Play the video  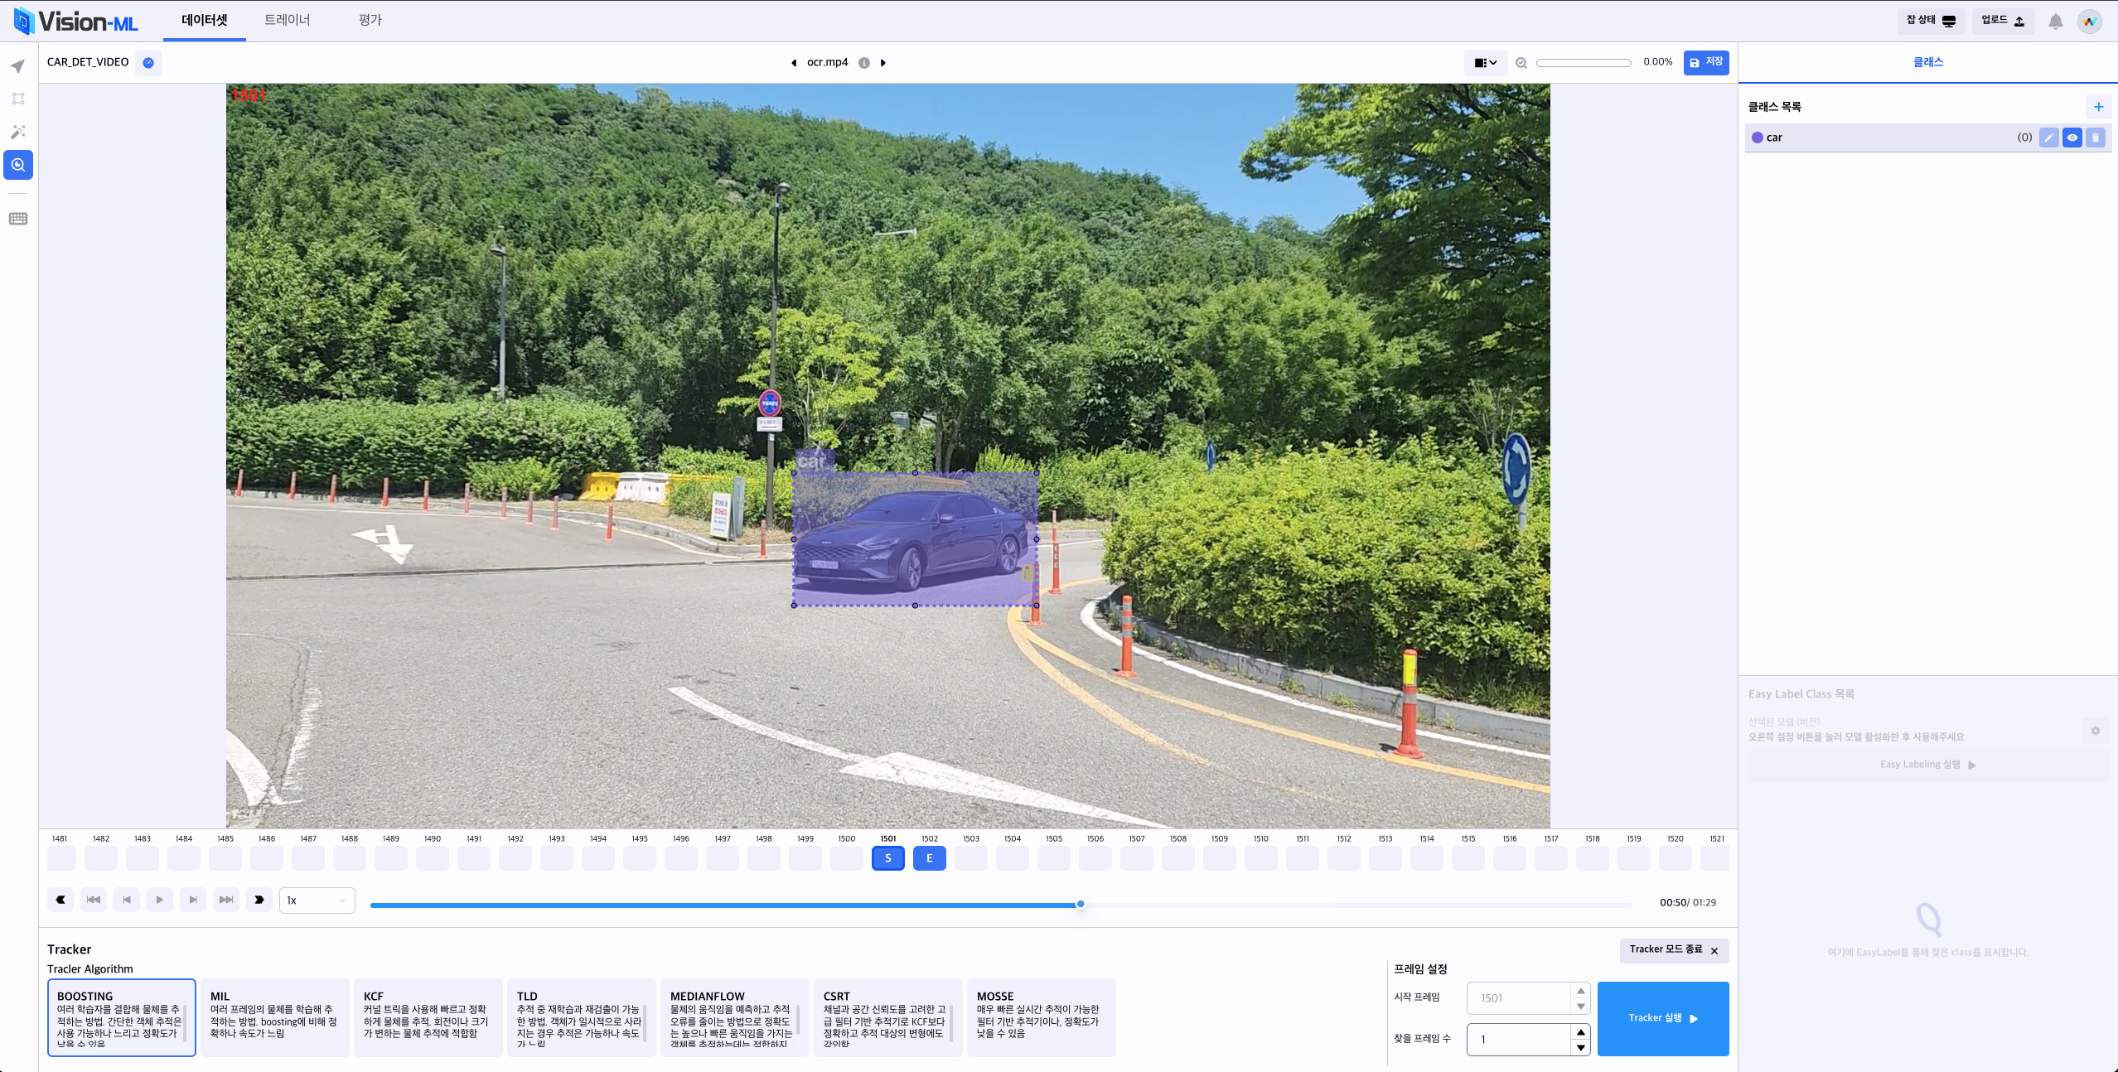160,900
